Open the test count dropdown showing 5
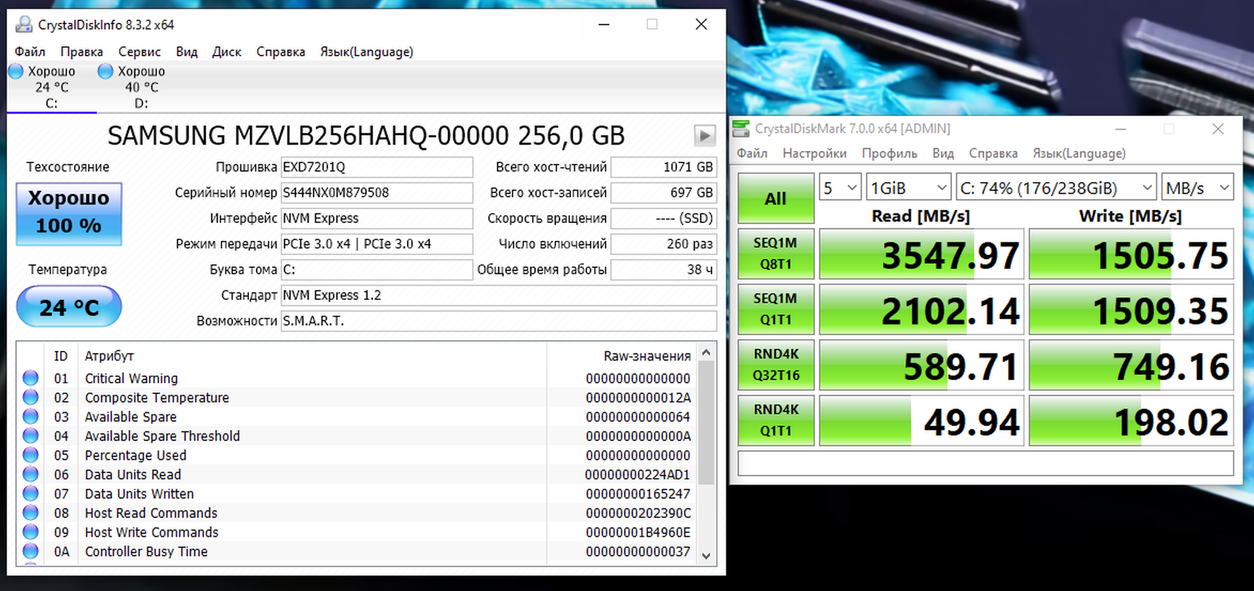Screen dimensions: 1254x591 (x=840, y=188)
